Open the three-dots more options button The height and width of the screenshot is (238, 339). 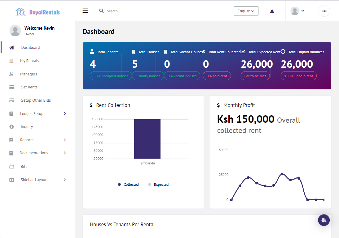(x=324, y=11)
